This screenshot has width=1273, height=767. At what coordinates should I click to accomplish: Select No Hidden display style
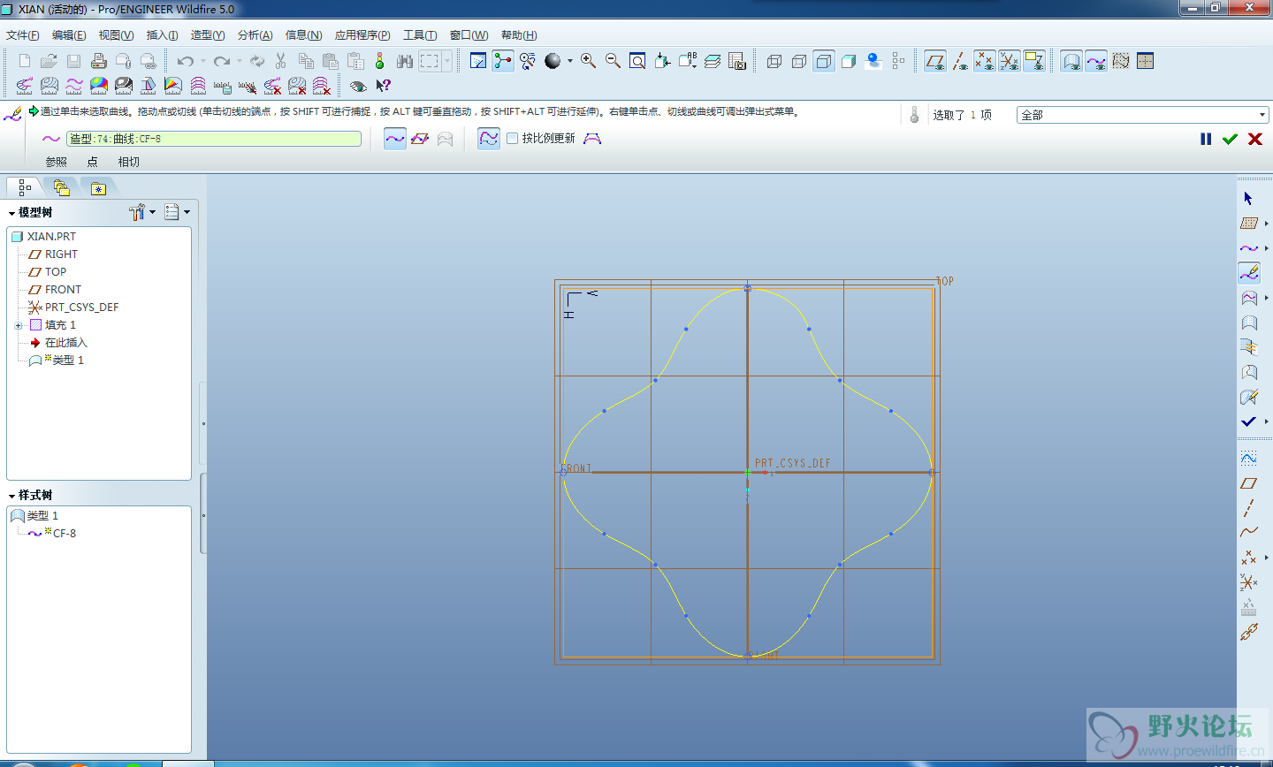824,61
